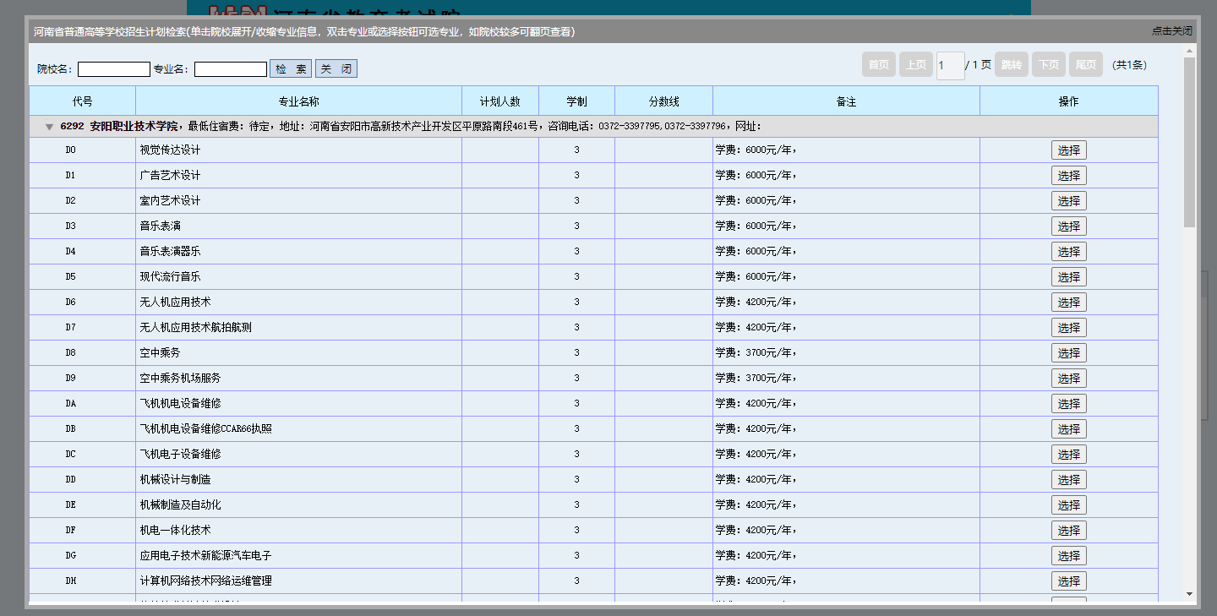Screen dimensions: 1217x616
Task: Click 选择 for 无人机应用技术航拍航测
Action: click(x=1069, y=328)
